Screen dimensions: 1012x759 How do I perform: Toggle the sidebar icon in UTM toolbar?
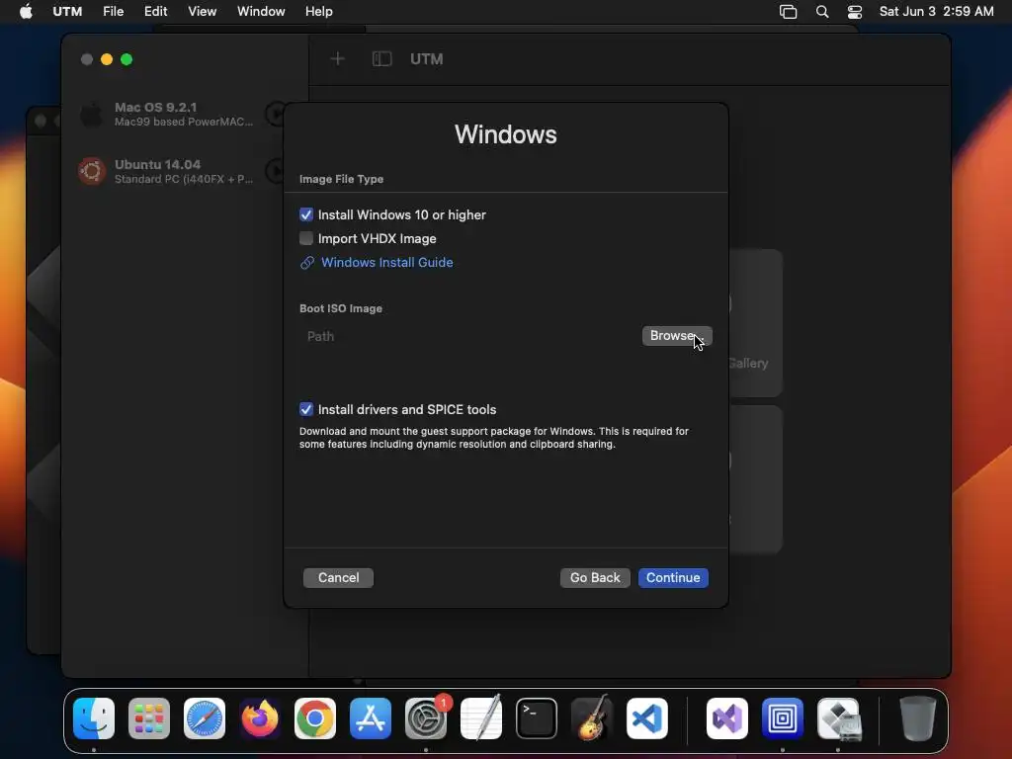pyautogui.click(x=382, y=59)
